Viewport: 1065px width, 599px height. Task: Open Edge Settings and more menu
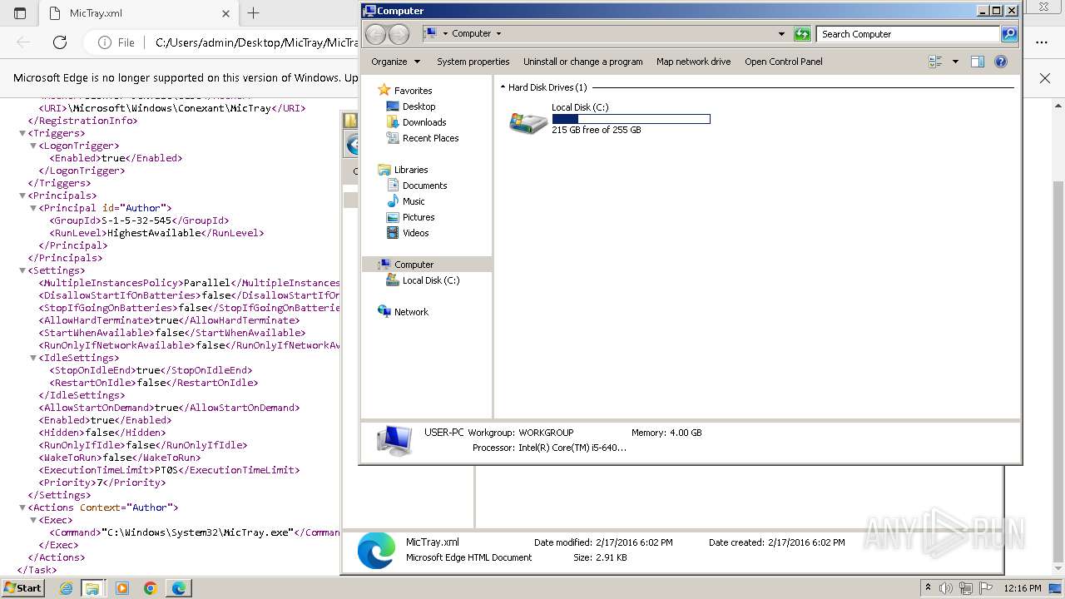tap(1042, 42)
